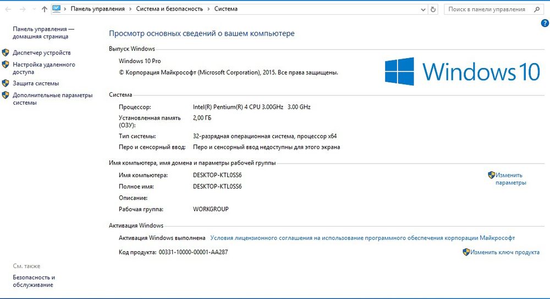Click the forward navigation arrow
Image resolution: width=550 pixels, height=299 pixels.
click(23, 9)
